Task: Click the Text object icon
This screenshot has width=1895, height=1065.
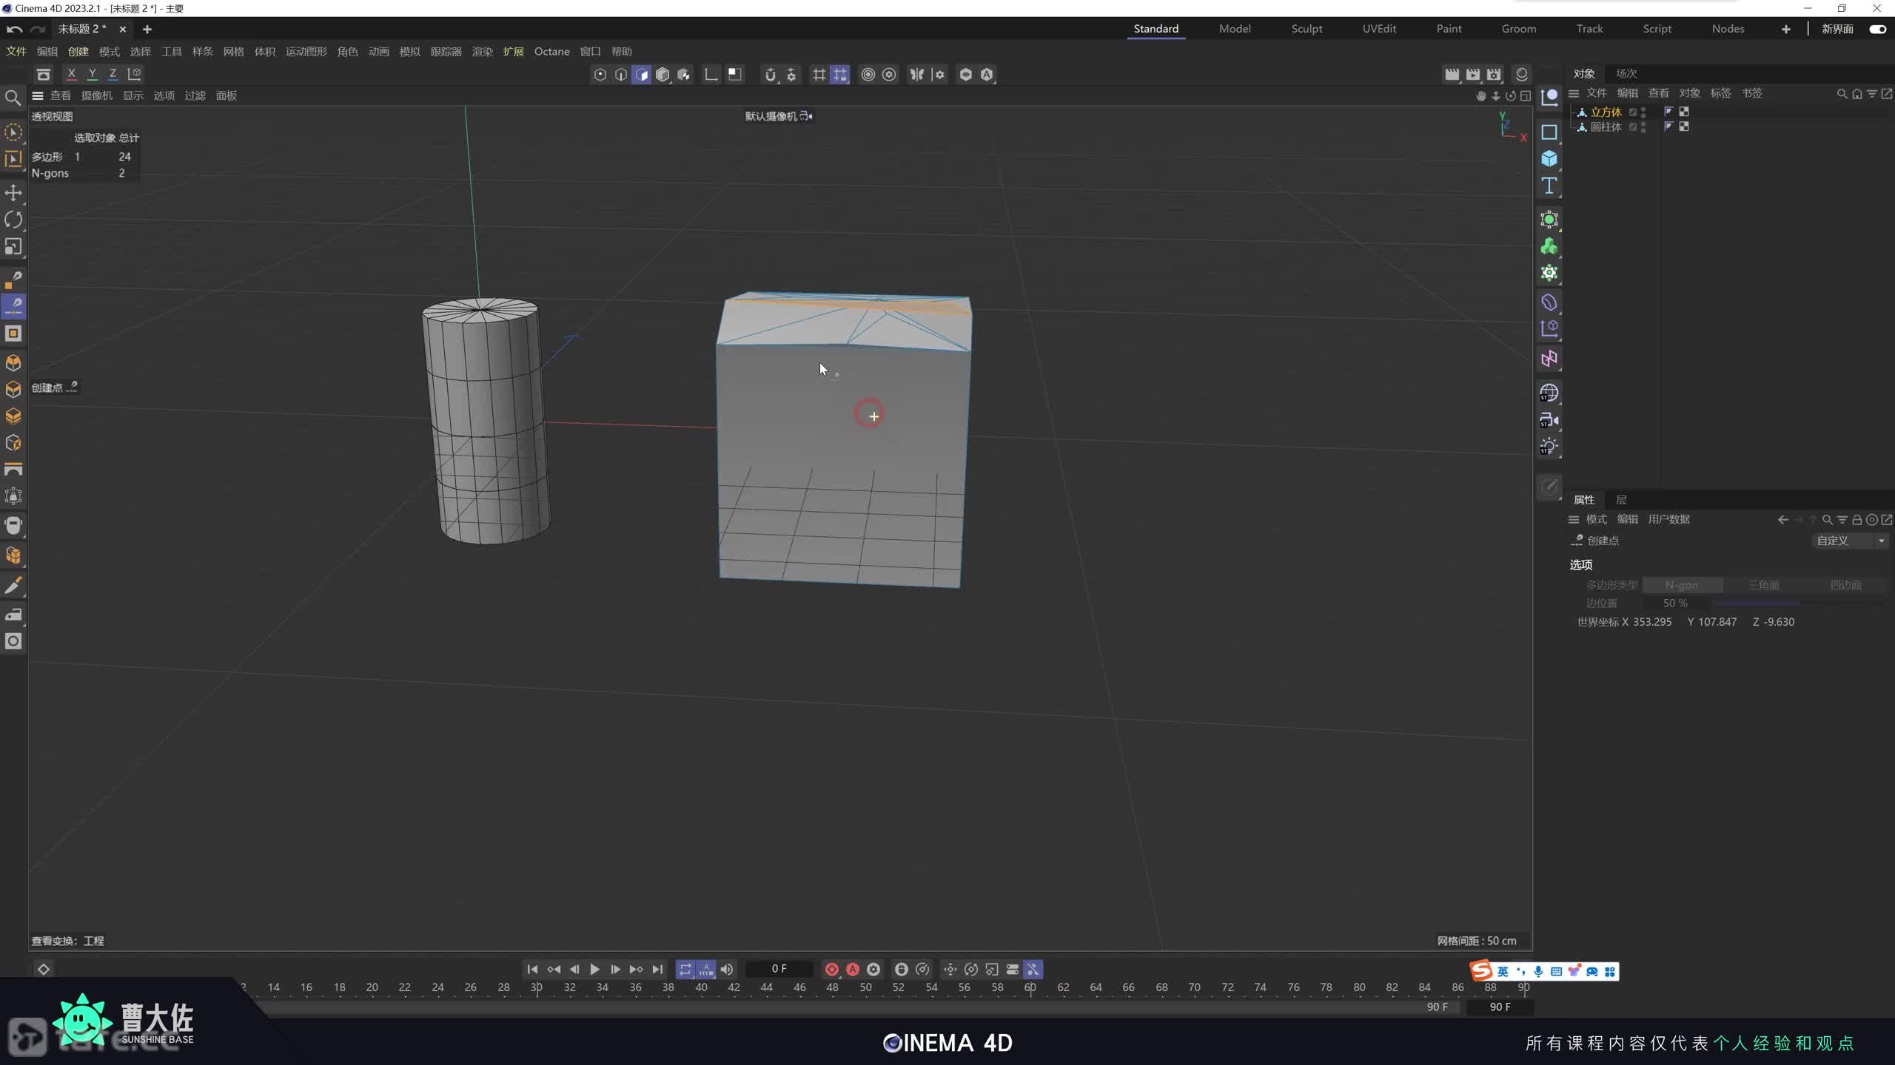Action: [x=1549, y=186]
